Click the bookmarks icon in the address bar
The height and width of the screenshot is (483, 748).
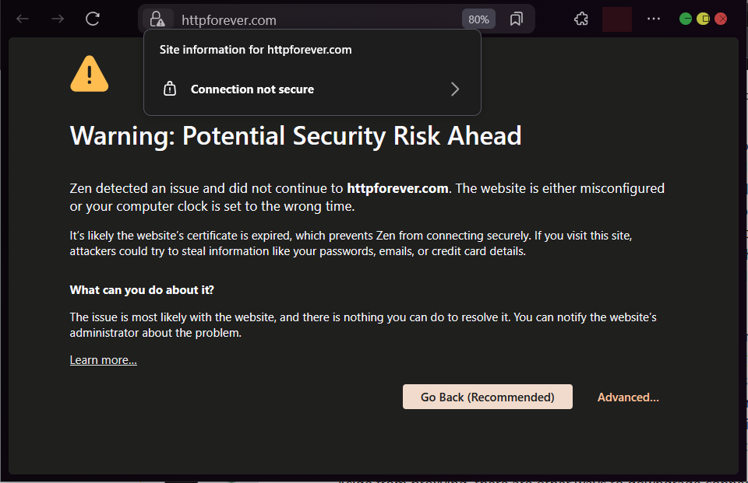click(516, 19)
